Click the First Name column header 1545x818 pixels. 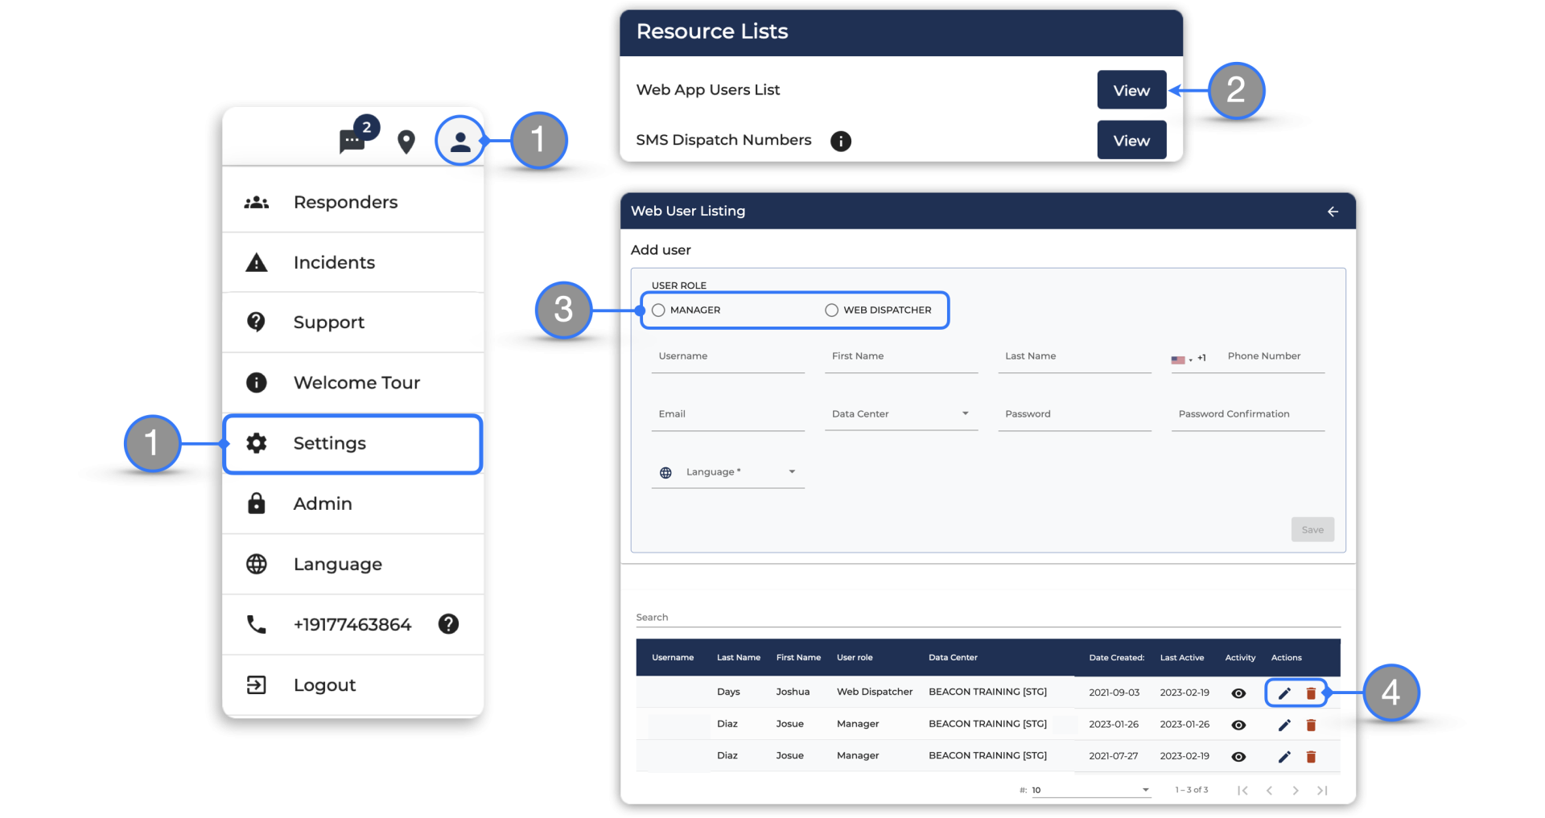click(798, 658)
